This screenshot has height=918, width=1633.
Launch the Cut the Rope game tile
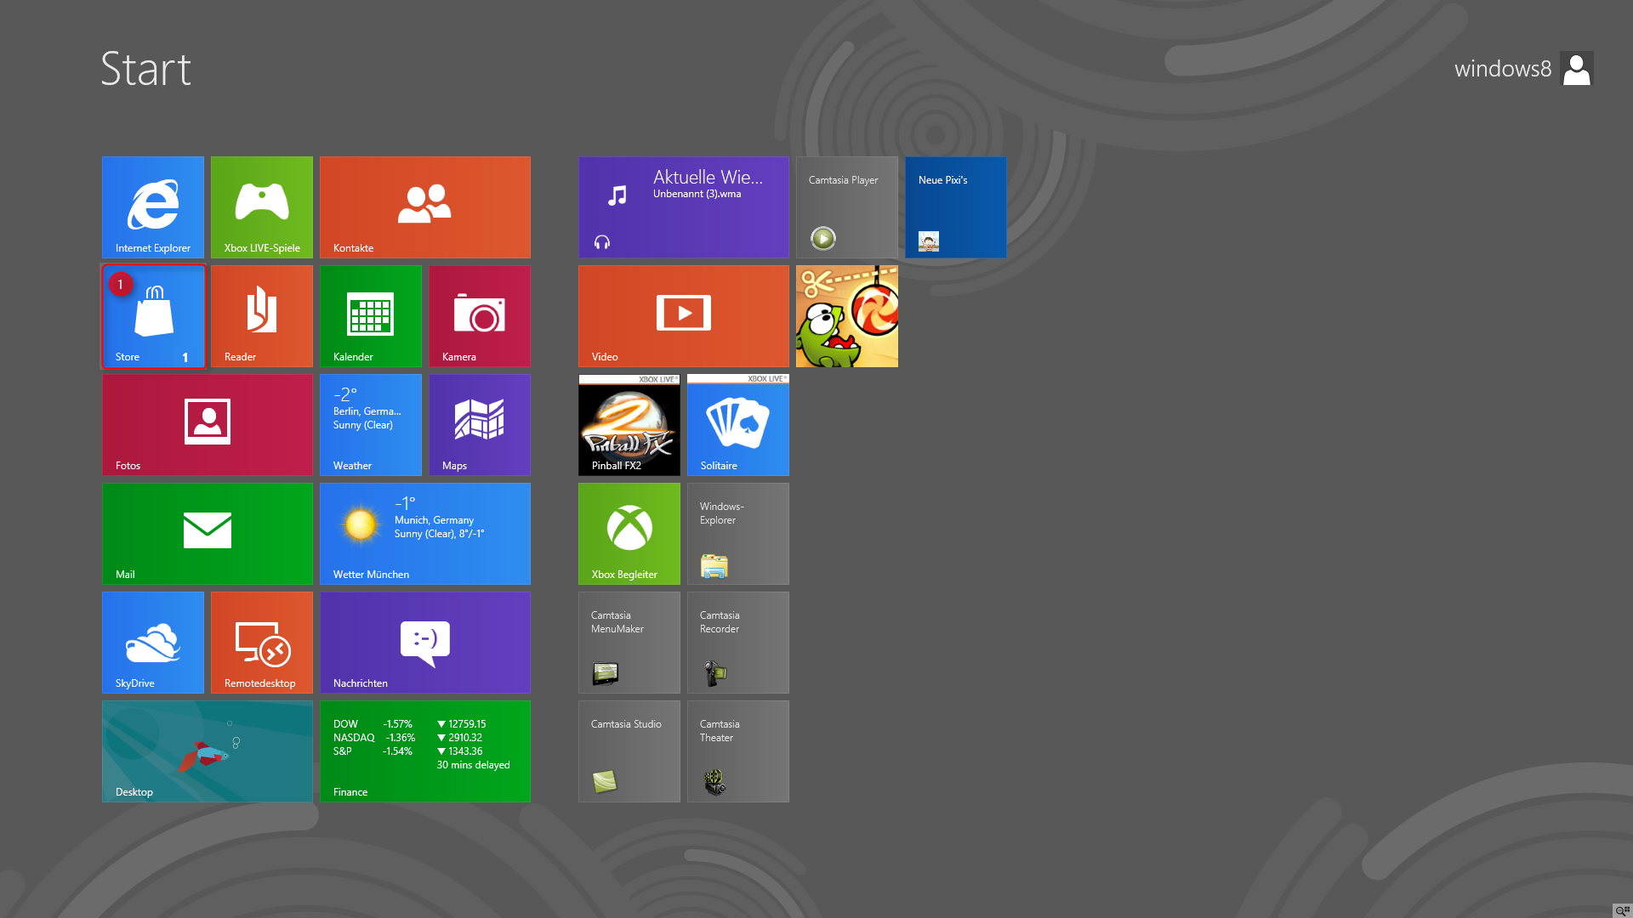[x=847, y=316]
